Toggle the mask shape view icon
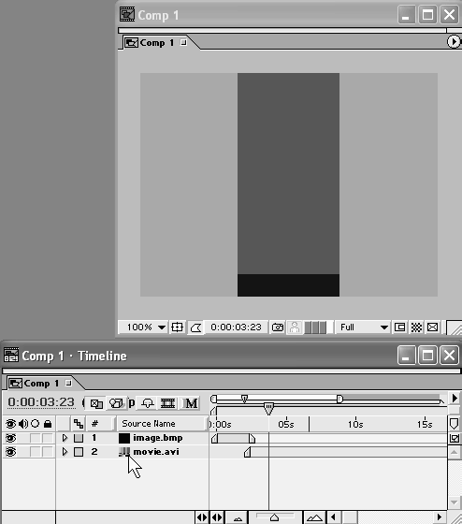This screenshot has height=524, width=462. [195, 327]
